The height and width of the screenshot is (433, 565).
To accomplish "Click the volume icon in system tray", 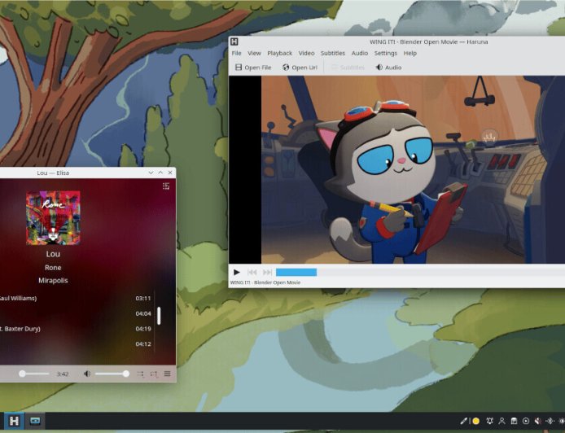I will click(537, 421).
